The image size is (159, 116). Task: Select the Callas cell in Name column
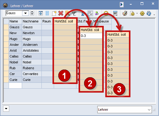click(15, 56)
